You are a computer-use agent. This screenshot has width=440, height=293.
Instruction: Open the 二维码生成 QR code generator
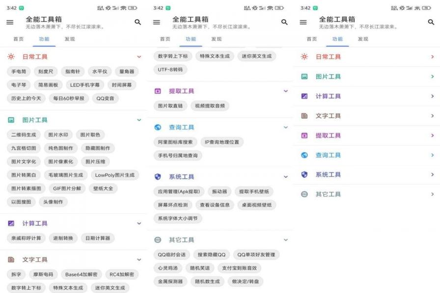pyautogui.click(x=24, y=135)
